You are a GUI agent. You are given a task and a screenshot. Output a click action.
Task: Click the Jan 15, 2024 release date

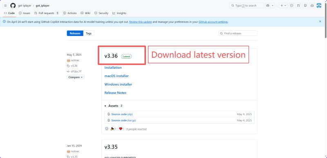[74, 146]
